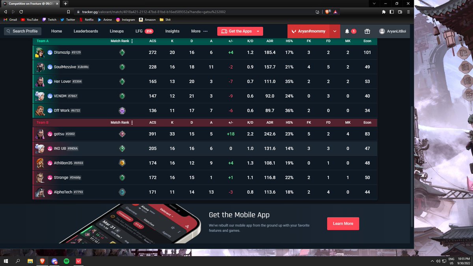Image resolution: width=473 pixels, height=266 pixels.
Task: Open the Brave wallet icon
Action: click(400, 12)
